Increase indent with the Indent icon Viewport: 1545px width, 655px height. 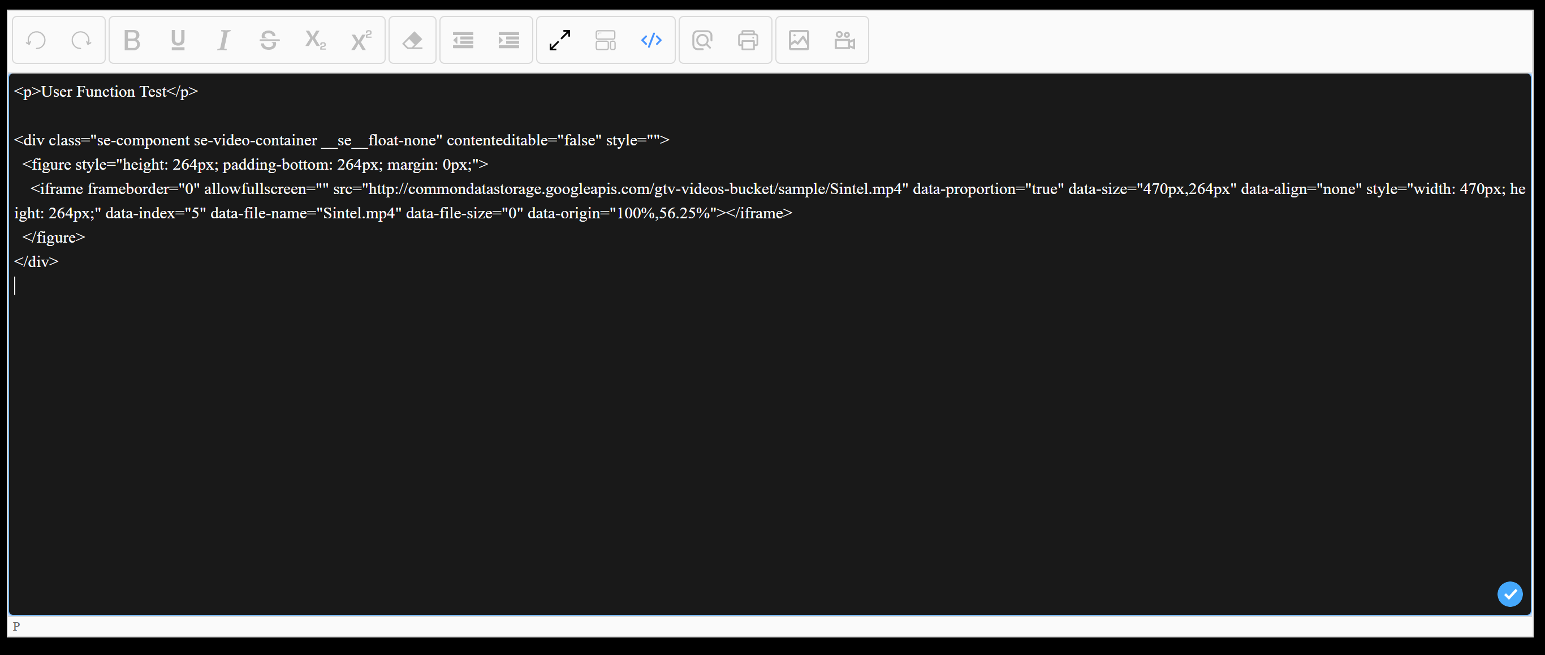pyautogui.click(x=508, y=40)
